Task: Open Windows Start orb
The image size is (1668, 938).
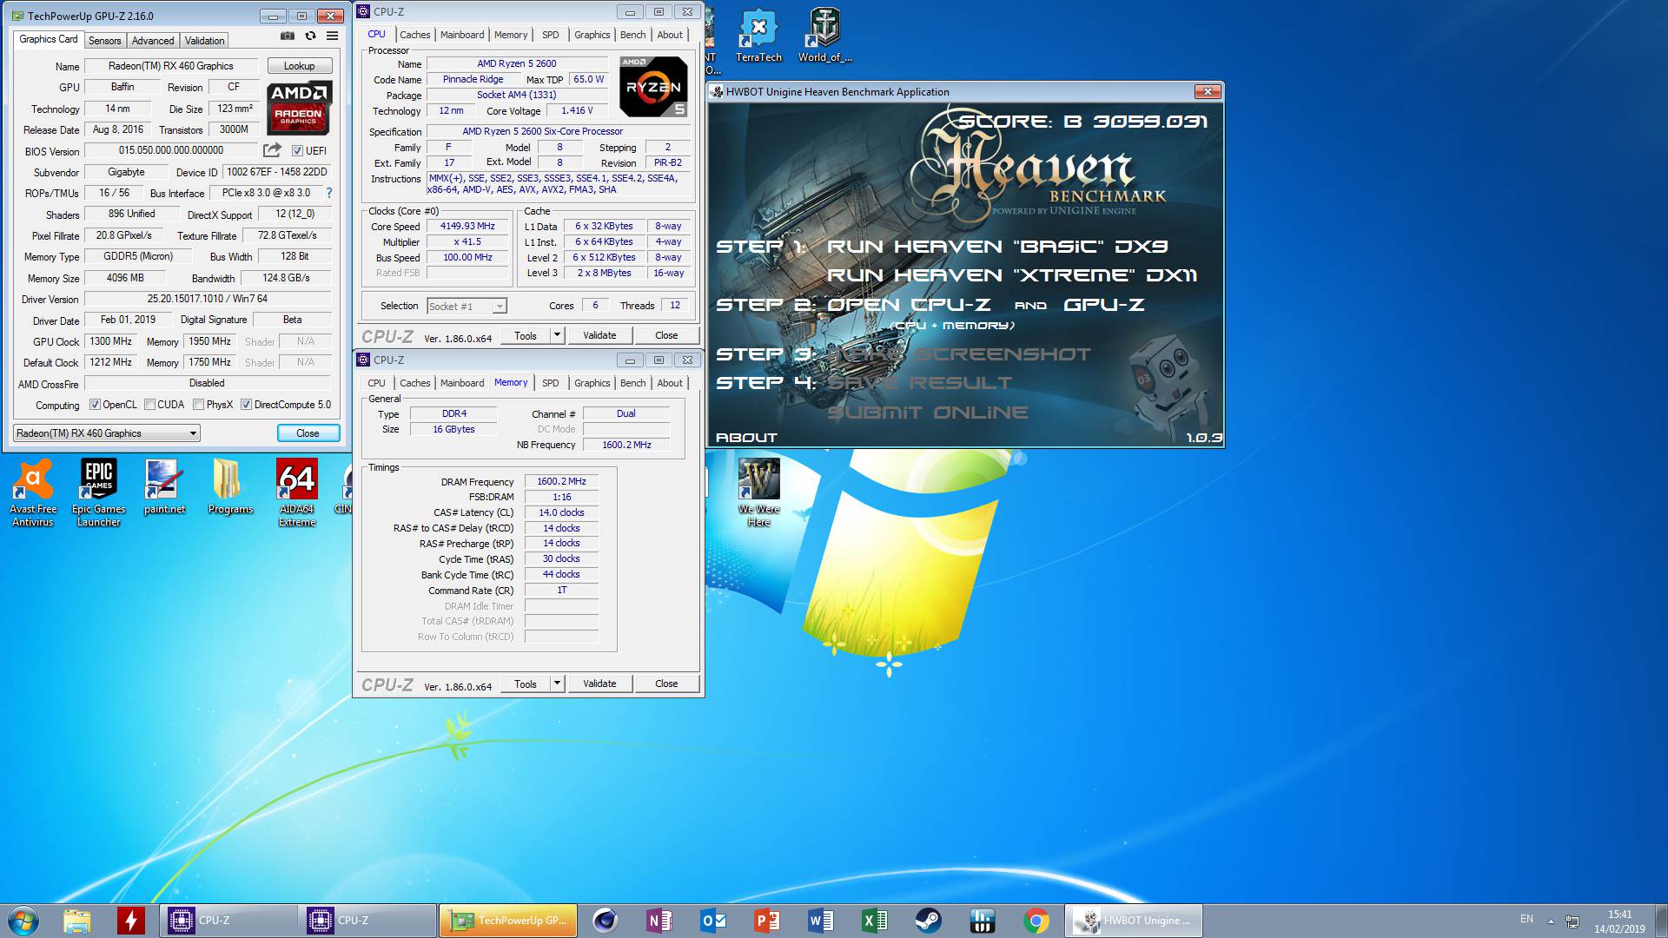Action: point(23,921)
